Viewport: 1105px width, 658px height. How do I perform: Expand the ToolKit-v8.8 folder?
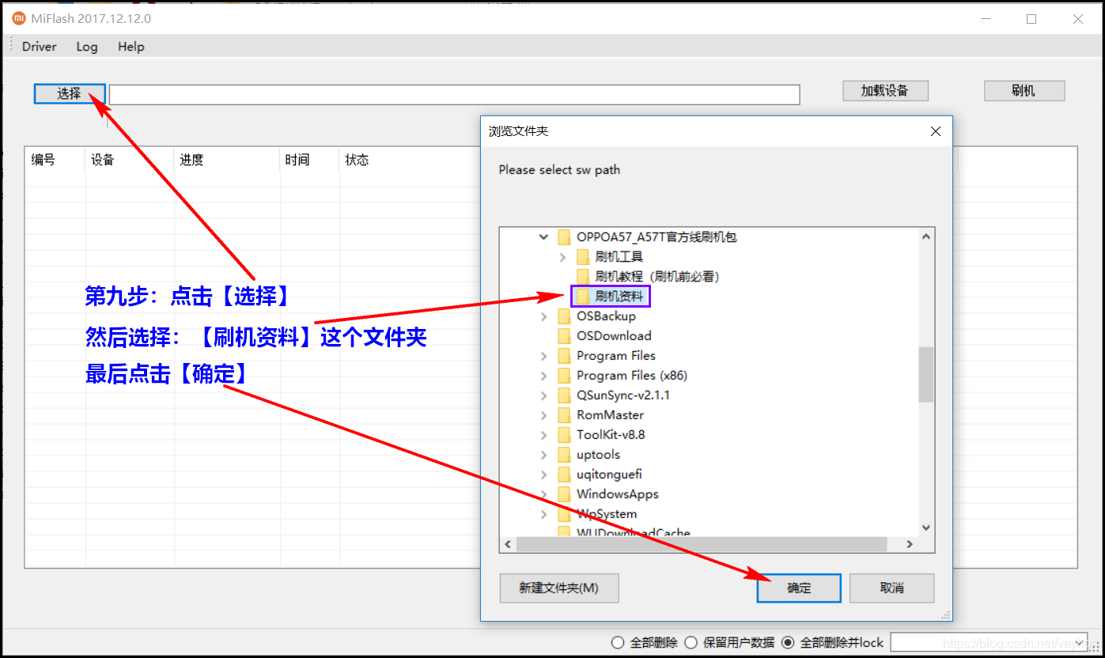tap(543, 435)
